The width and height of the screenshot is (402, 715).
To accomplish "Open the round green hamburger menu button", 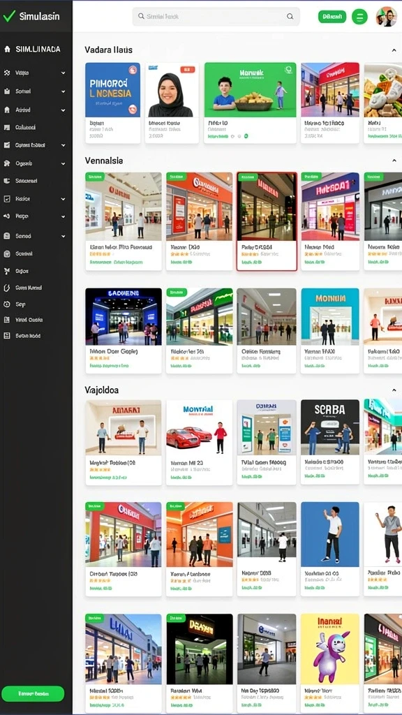I will [x=359, y=17].
